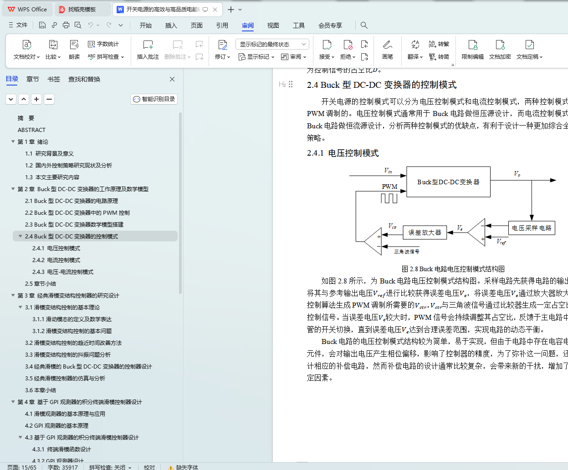Collapse the 2.4 Buck 控制模式 node
The height and width of the screenshot is (470, 568).
[20, 236]
